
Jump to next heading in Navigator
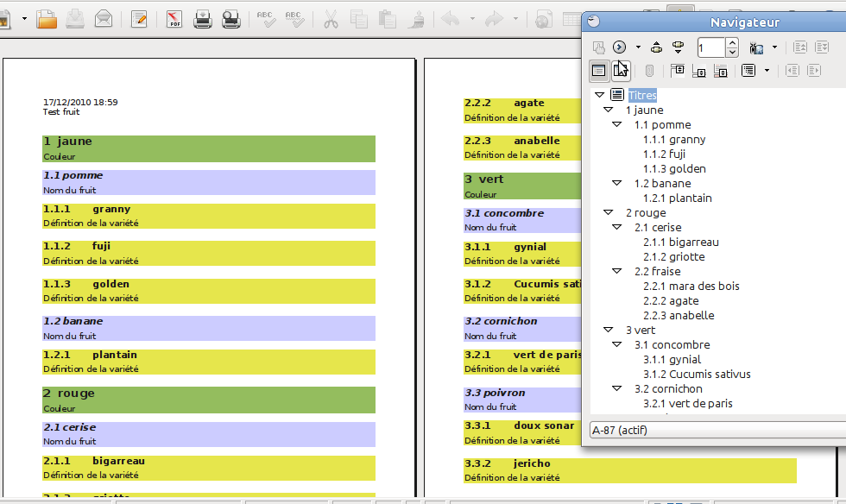679,47
